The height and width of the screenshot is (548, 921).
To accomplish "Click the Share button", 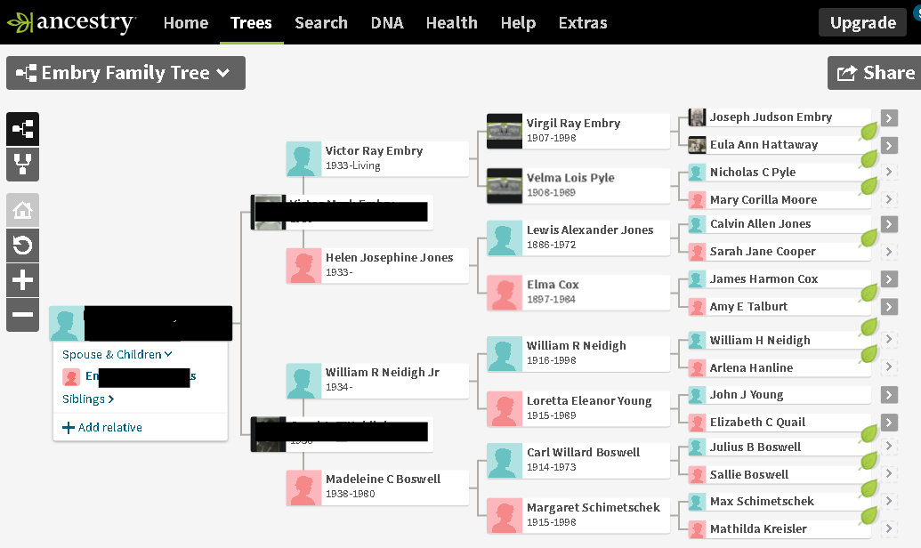I will tap(876, 73).
